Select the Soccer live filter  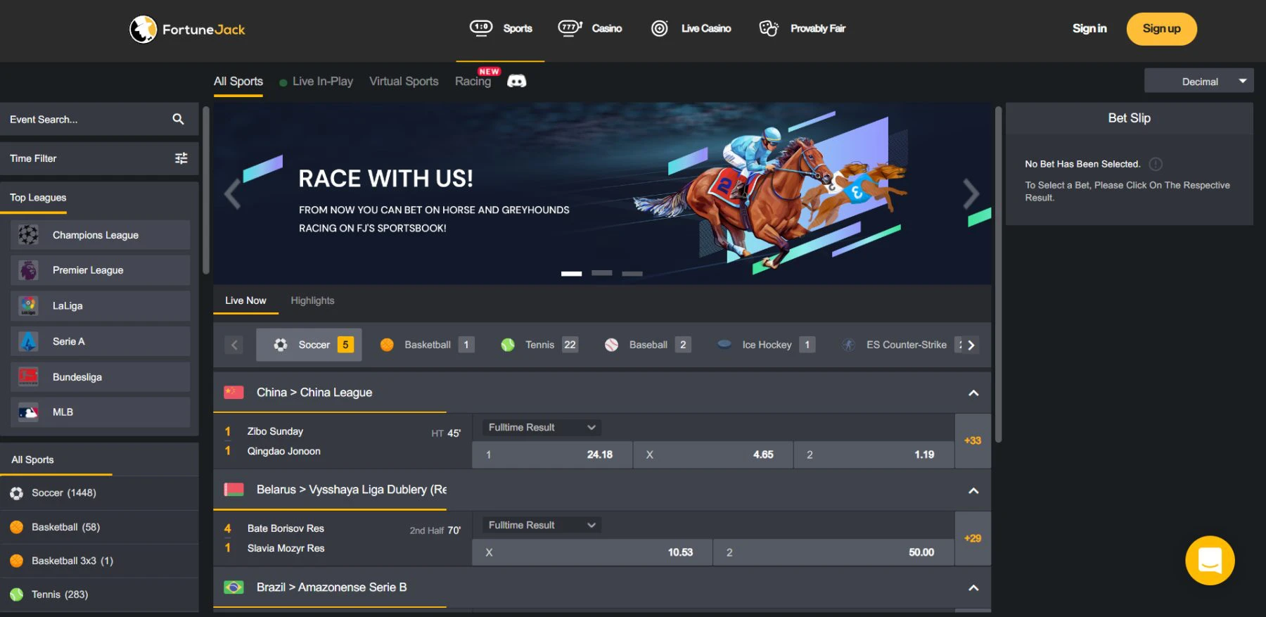pos(309,345)
